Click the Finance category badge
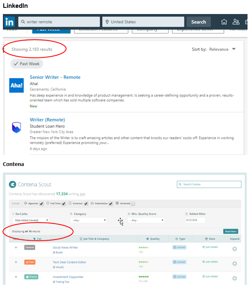The height and width of the screenshot is (289, 250). [31, 277]
